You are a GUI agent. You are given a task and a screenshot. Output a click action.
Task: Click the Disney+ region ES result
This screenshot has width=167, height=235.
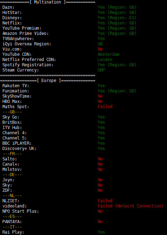tap(117, 18)
